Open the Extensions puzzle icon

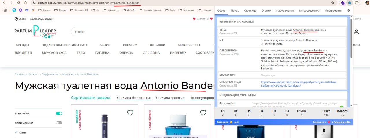tap(357, 3)
